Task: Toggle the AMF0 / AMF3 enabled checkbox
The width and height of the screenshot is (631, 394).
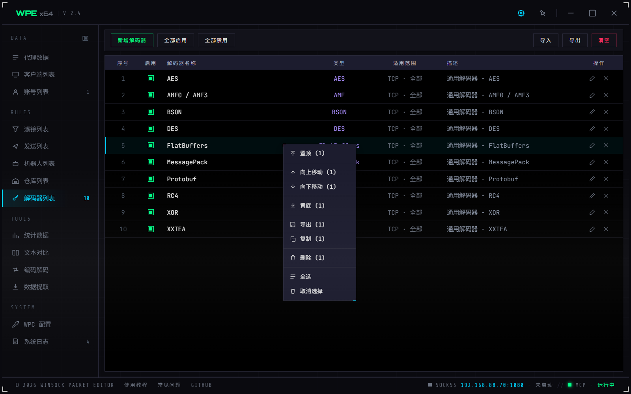Action: 151,95
